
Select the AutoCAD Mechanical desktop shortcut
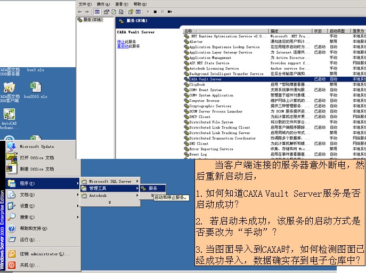pyautogui.click(x=9, y=119)
